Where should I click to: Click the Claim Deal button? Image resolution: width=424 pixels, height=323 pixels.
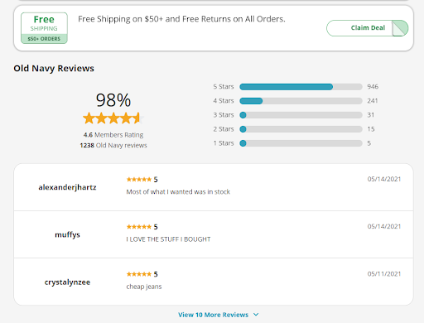pos(367,28)
